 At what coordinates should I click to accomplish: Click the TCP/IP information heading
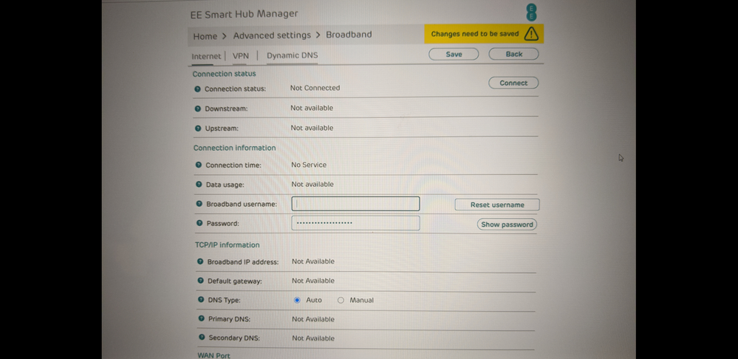click(228, 245)
